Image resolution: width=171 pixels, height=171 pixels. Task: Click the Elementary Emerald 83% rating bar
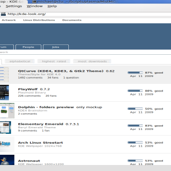point(135,126)
